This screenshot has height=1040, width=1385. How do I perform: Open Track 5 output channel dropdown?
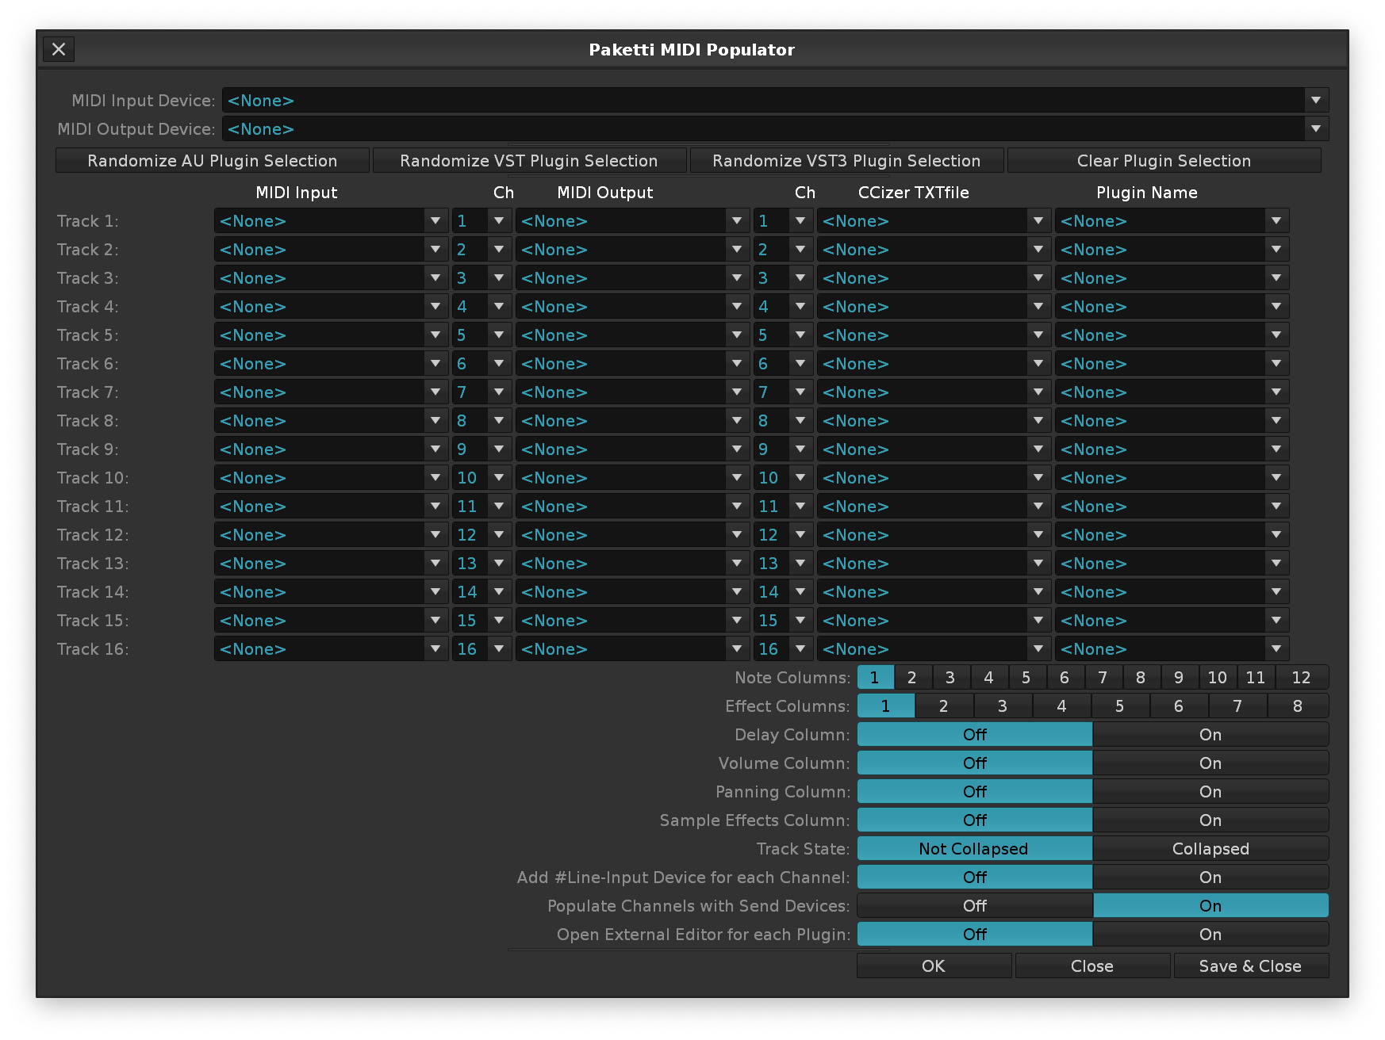783,335
